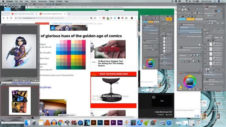Toggle visibility of the fourth layer row

(x=205, y=59)
